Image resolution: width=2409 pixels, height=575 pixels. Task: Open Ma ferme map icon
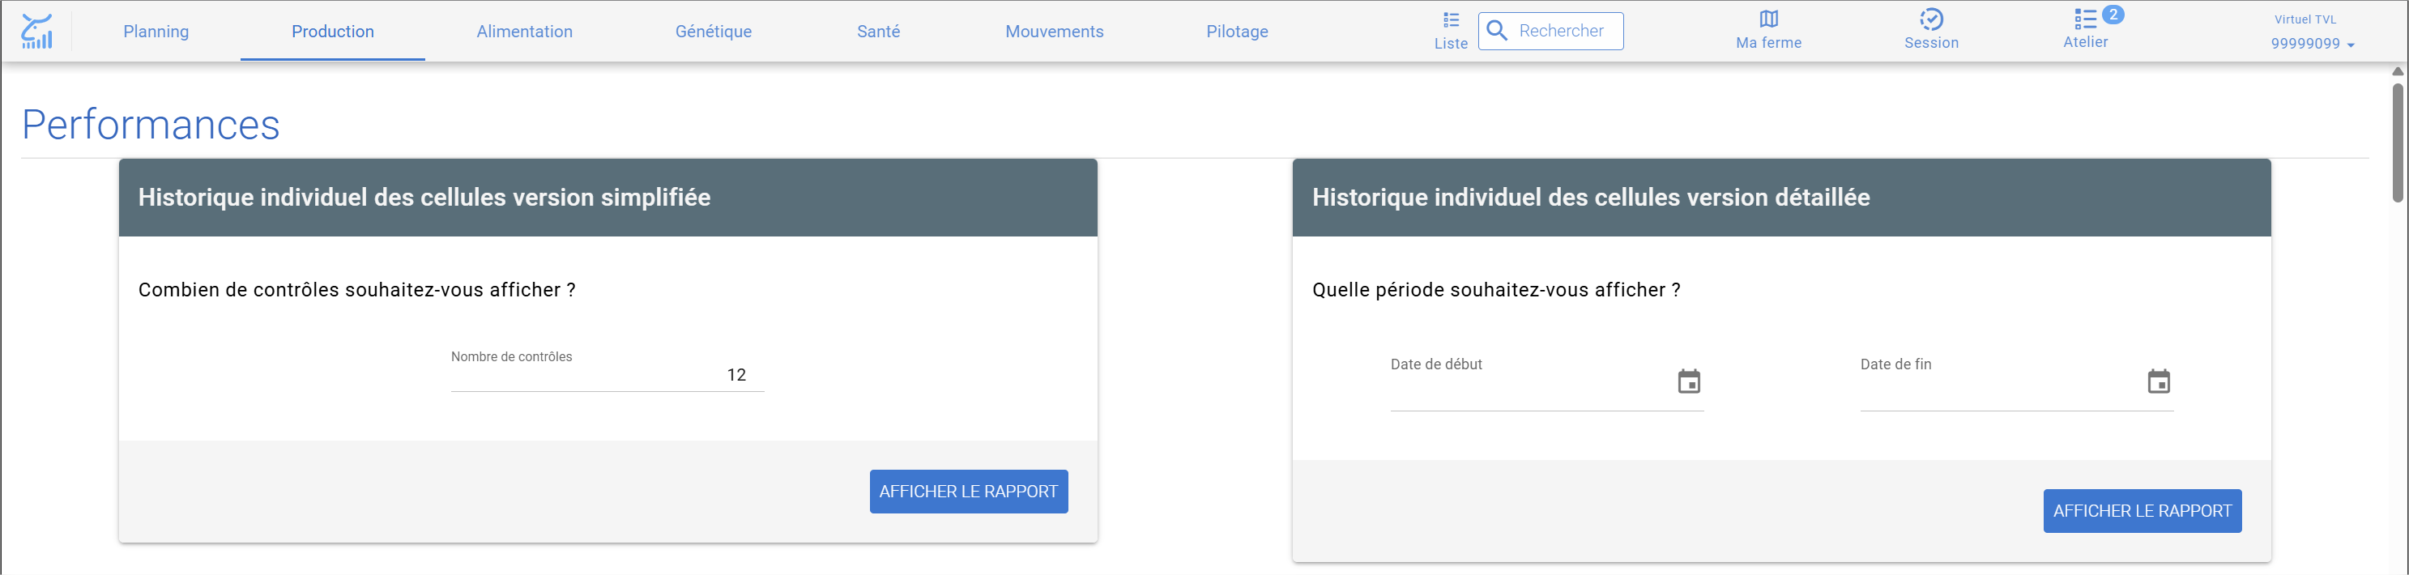pyautogui.click(x=1768, y=19)
